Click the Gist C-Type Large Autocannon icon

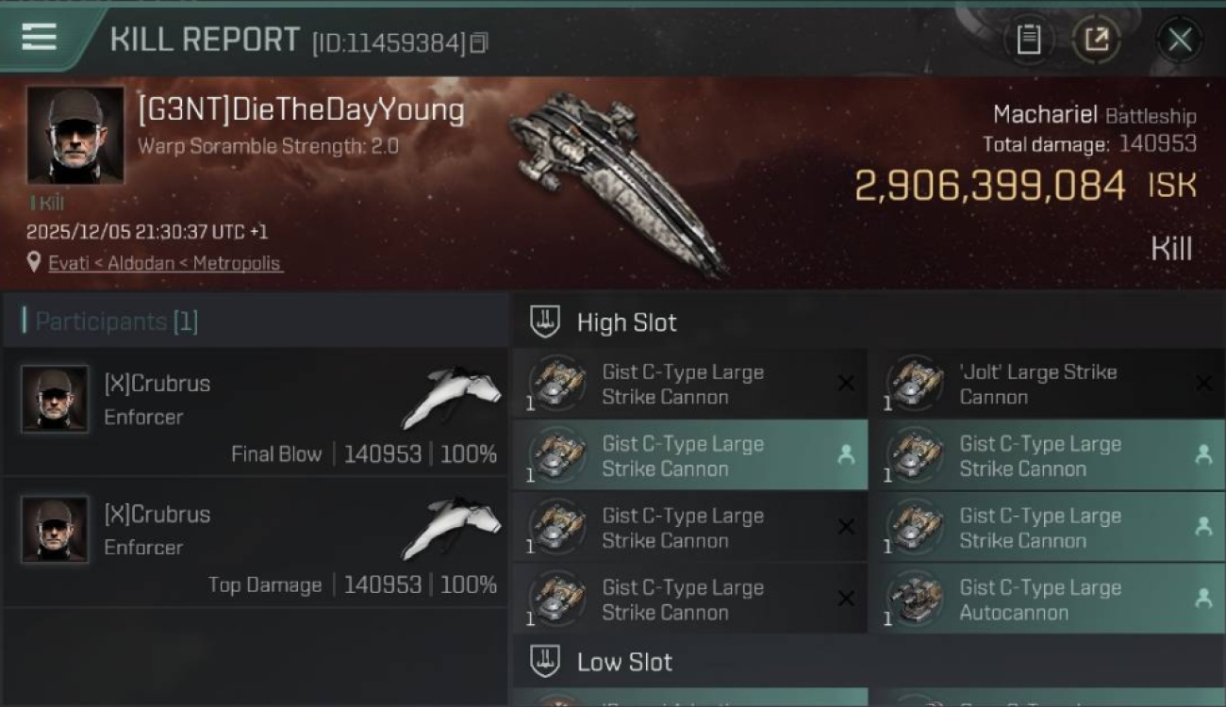(916, 600)
